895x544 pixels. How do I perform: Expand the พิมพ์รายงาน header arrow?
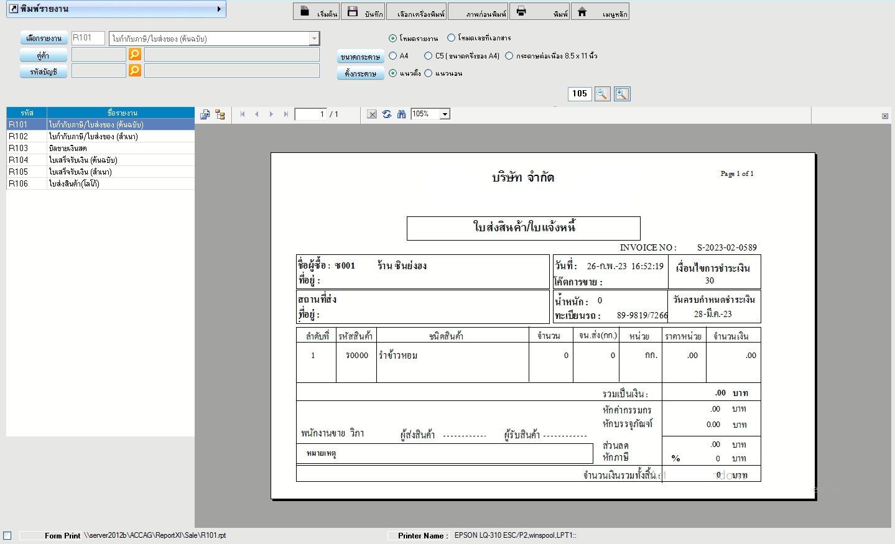(x=219, y=9)
